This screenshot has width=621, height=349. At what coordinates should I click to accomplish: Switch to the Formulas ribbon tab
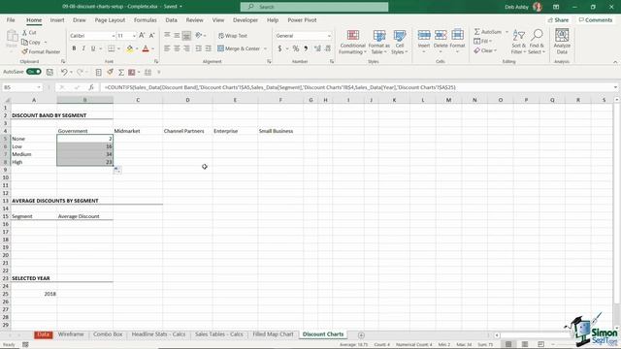click(x=145, y=19)
